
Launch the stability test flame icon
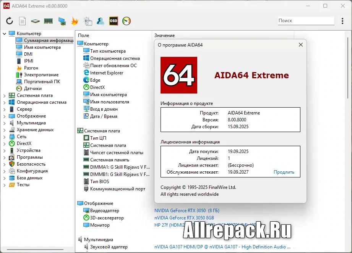point(75,21)
